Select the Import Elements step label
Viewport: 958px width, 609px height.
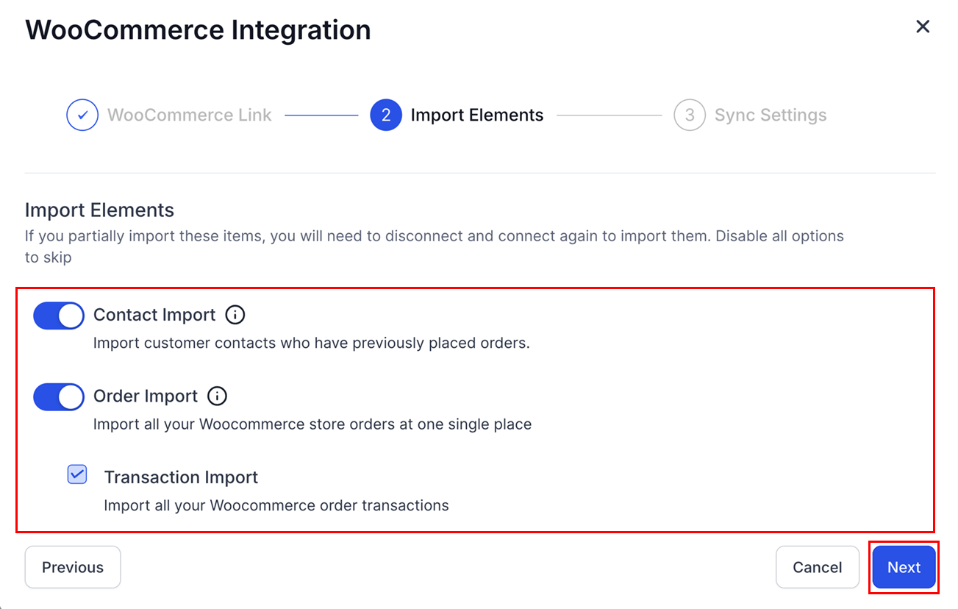(476, 115)
